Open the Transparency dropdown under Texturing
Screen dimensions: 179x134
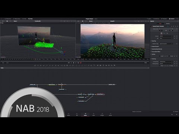166,61
